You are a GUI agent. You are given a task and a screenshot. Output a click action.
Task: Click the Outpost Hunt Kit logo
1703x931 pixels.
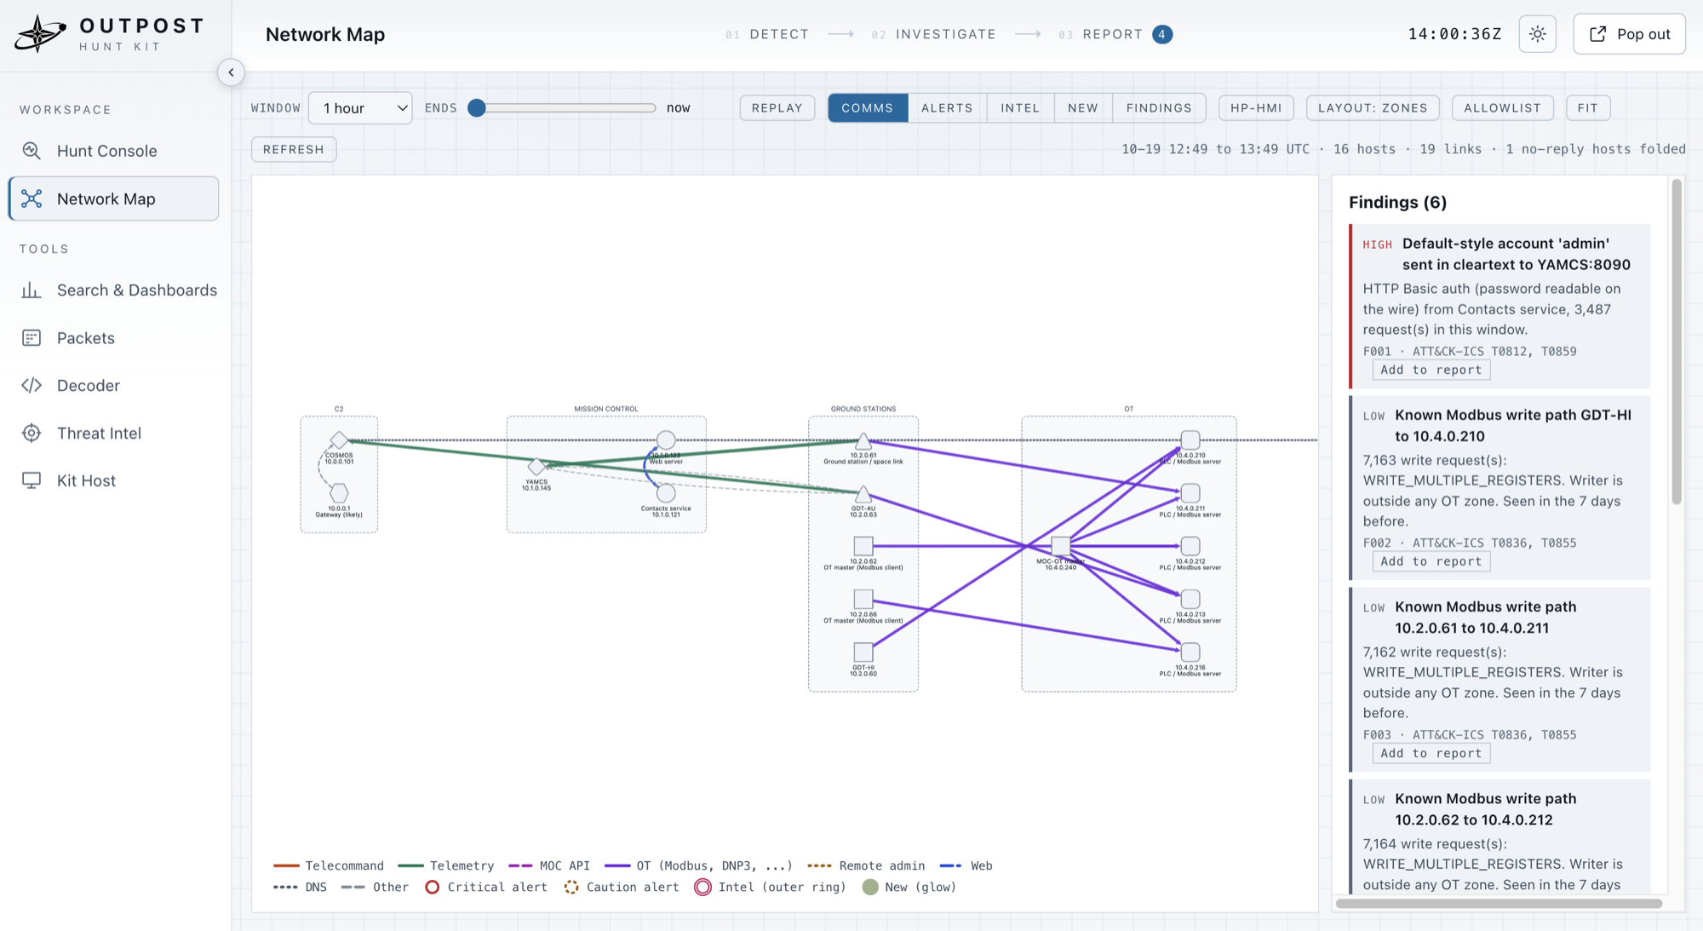click(x=109, y=34)
